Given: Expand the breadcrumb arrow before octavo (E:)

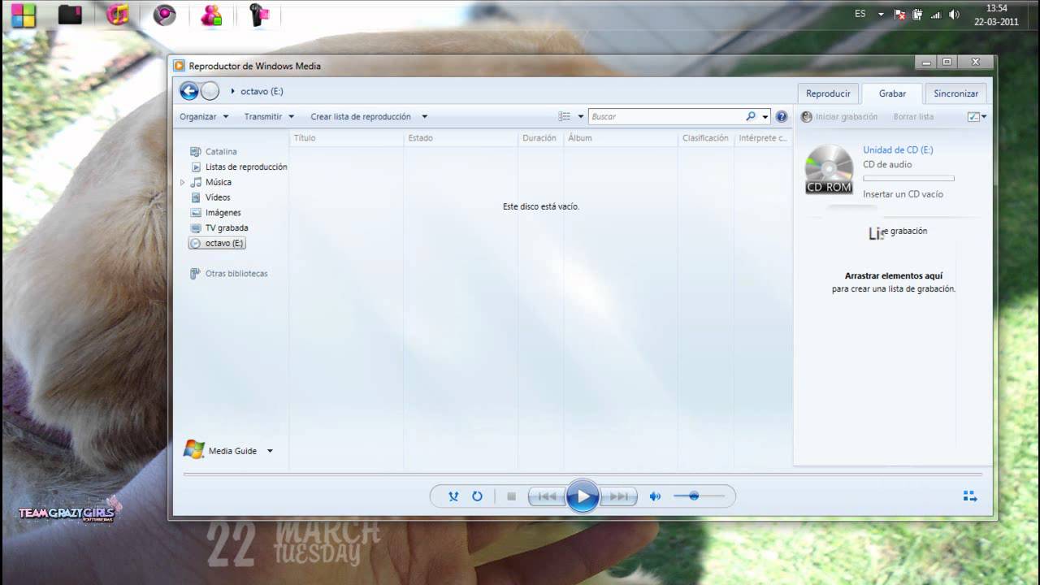Looking at the screenshot, I should [232, 91].
